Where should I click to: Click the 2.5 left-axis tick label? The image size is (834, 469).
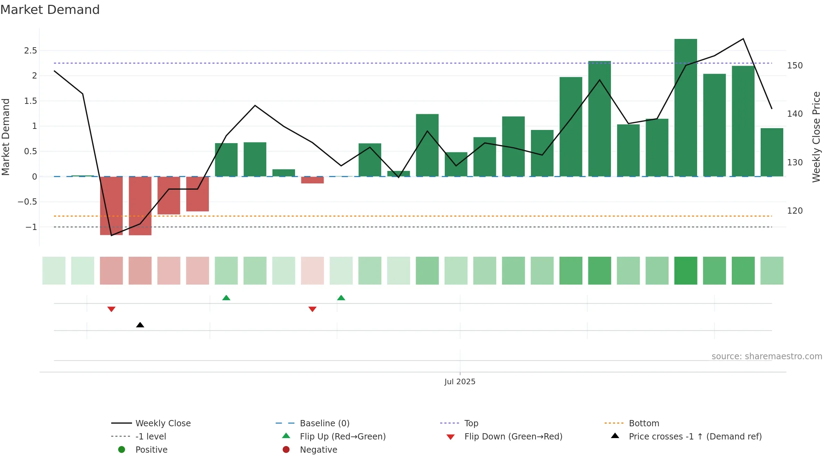(31, 50)
